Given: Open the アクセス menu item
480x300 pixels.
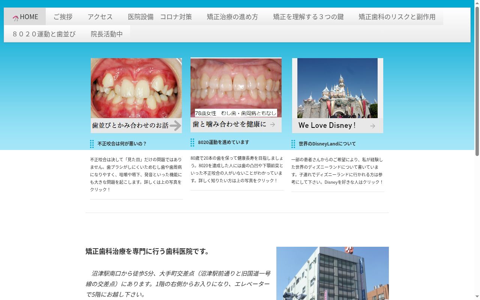Looking at the screenshot, I should [x=100, y=17].
